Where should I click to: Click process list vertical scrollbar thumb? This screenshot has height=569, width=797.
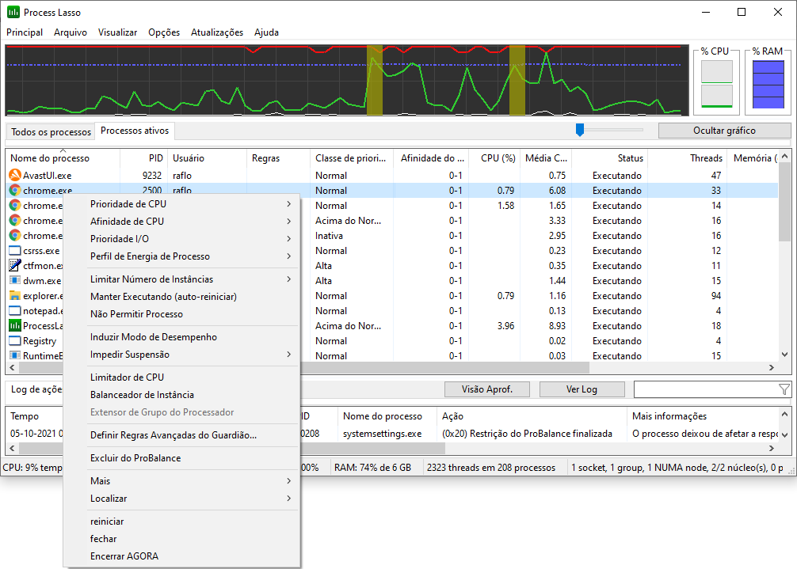coord(784,201)
